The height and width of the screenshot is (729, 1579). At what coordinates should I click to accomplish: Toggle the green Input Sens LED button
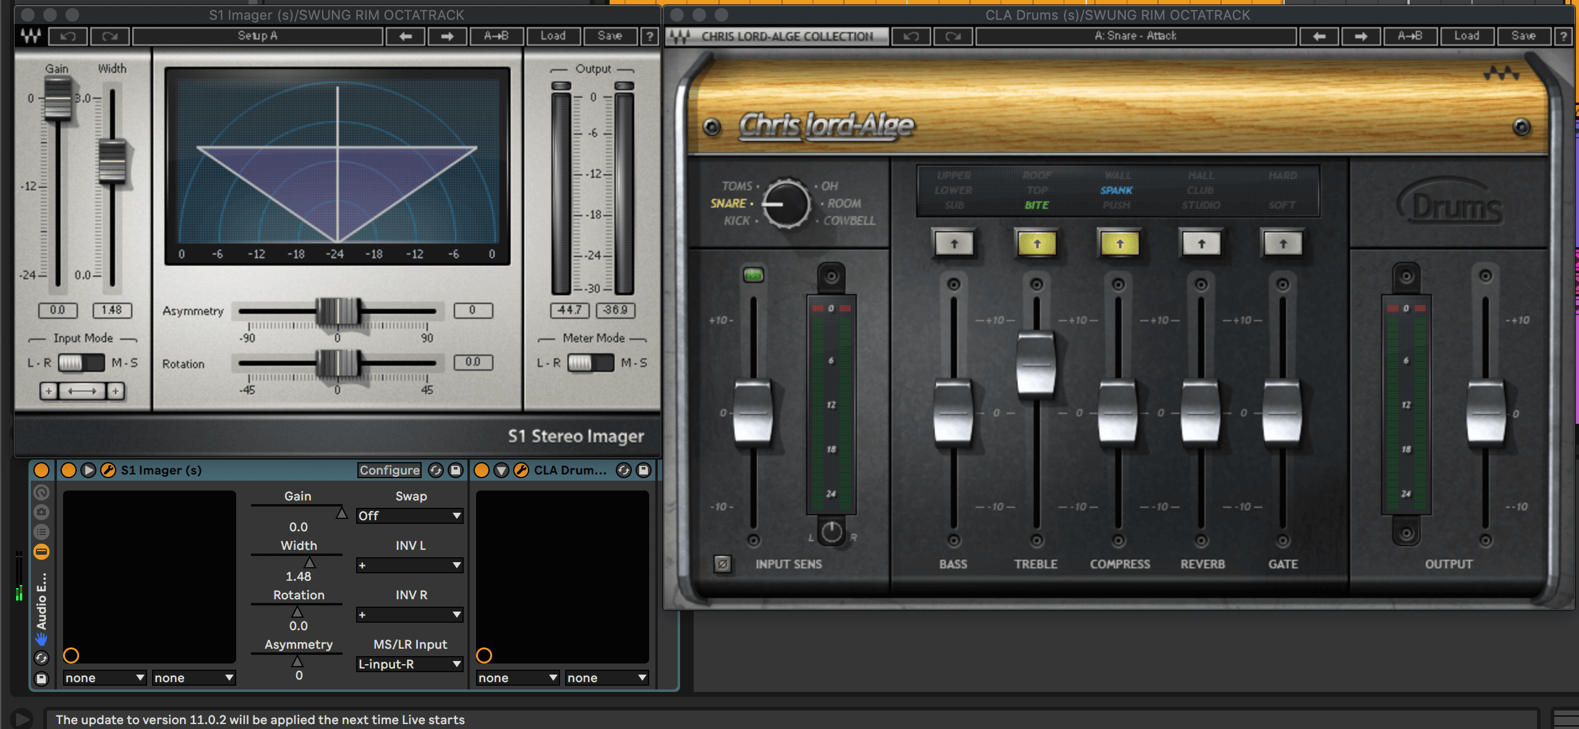tap(753, 275)
